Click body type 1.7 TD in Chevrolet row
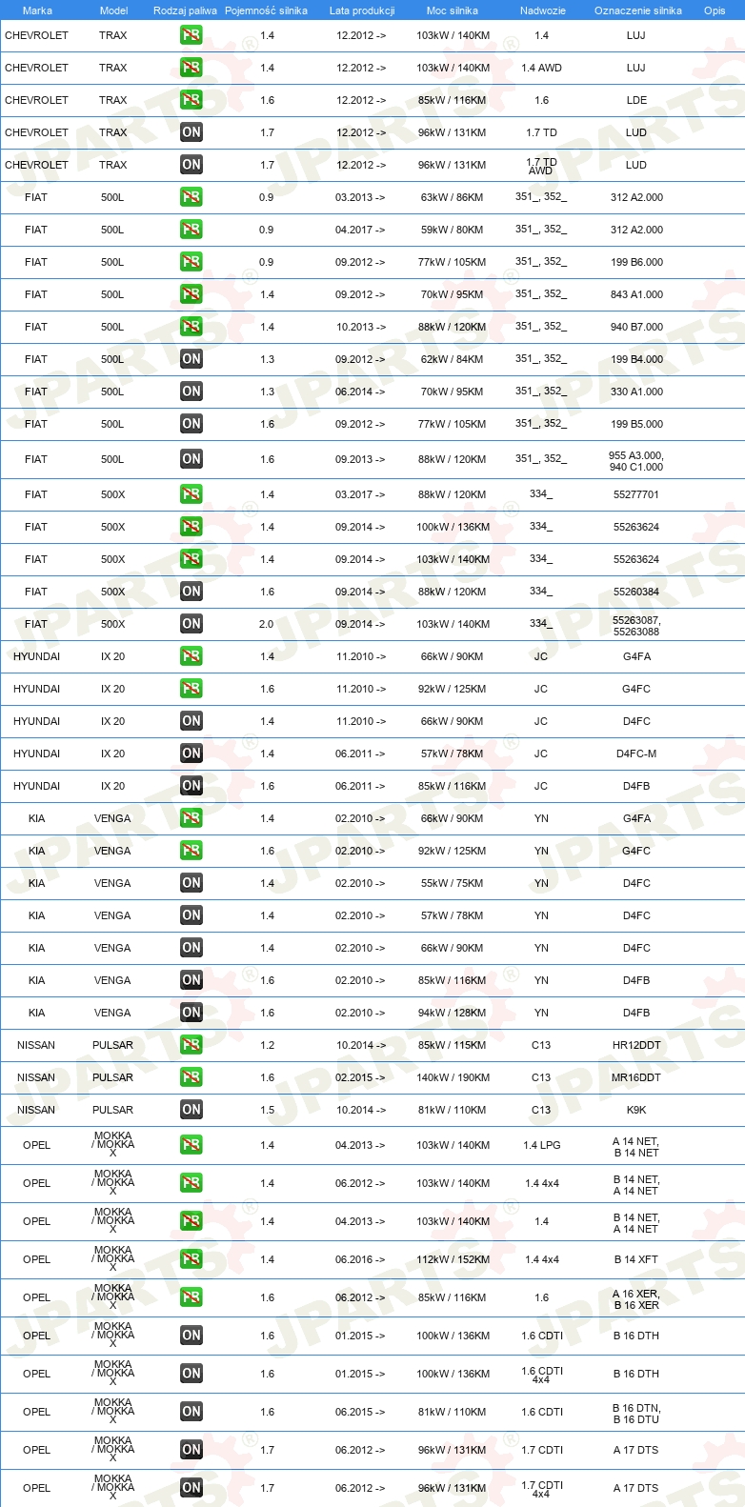 tap(541, 132)
